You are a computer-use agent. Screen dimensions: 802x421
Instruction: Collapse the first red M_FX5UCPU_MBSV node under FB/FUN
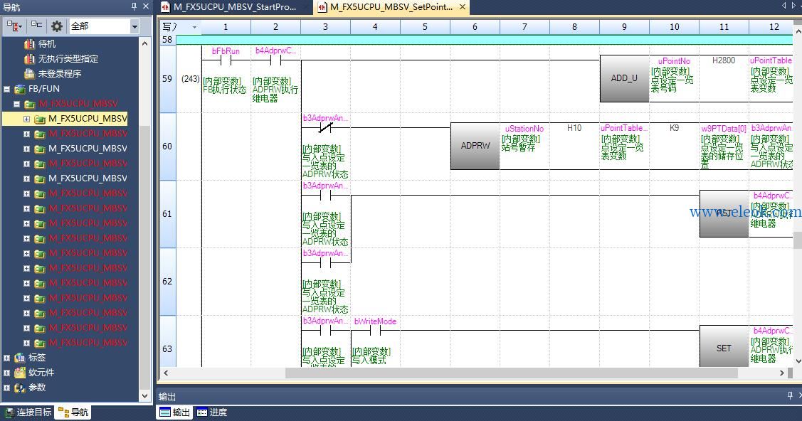pyautogui.click(x=16, y=104)
